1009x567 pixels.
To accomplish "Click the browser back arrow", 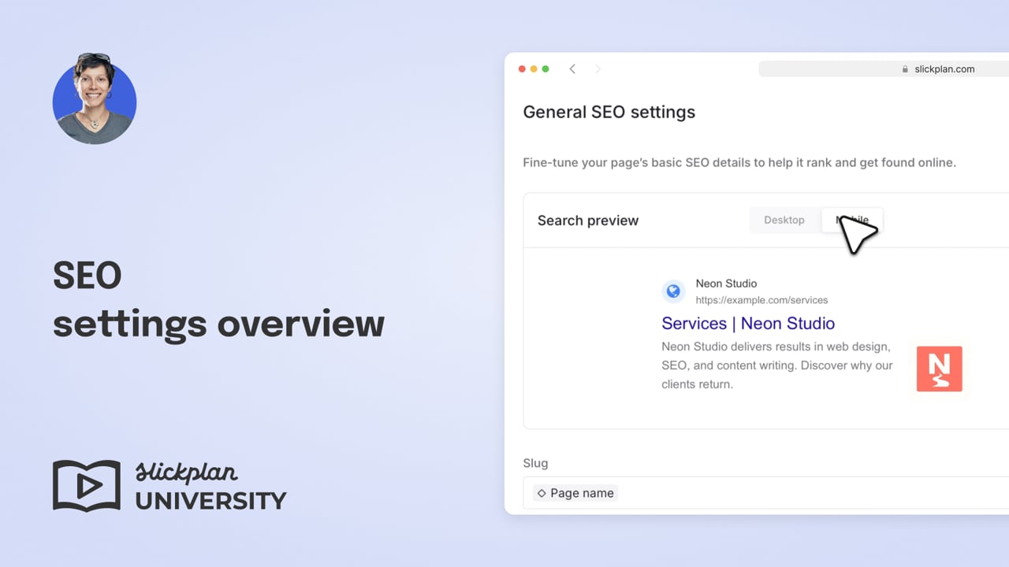I will (573, 69).
